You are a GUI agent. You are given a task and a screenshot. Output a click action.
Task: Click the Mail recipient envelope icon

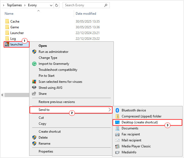(117, 140)
